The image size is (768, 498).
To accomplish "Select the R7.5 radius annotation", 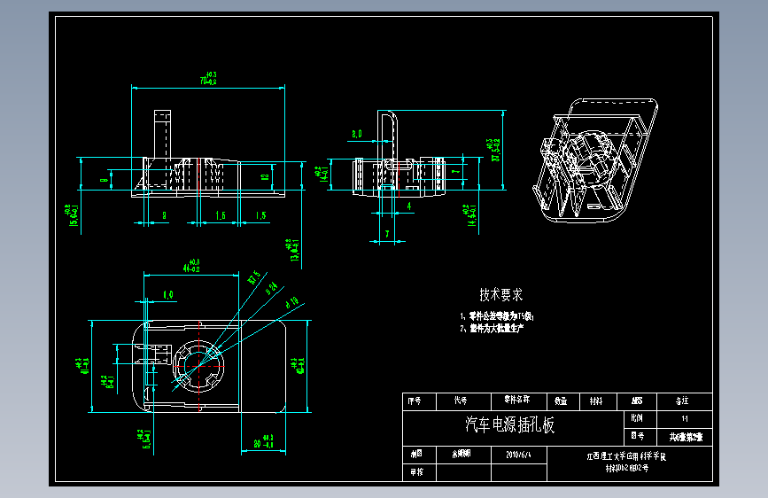I will [x=254, y=277].
